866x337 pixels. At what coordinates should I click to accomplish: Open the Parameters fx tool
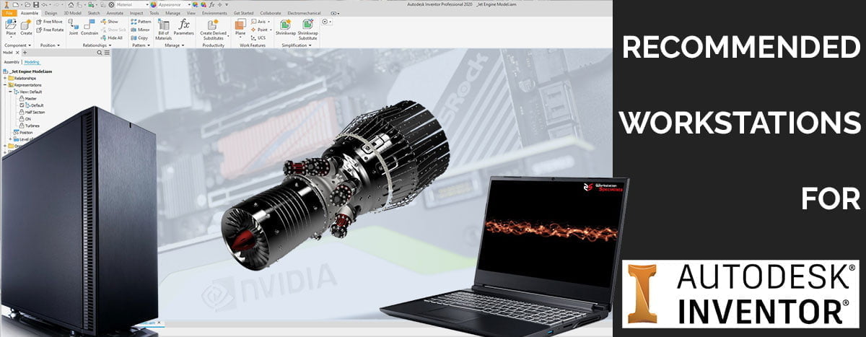(183, 27)
